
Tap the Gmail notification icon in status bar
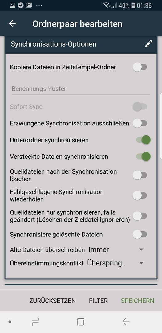point(29,6)
